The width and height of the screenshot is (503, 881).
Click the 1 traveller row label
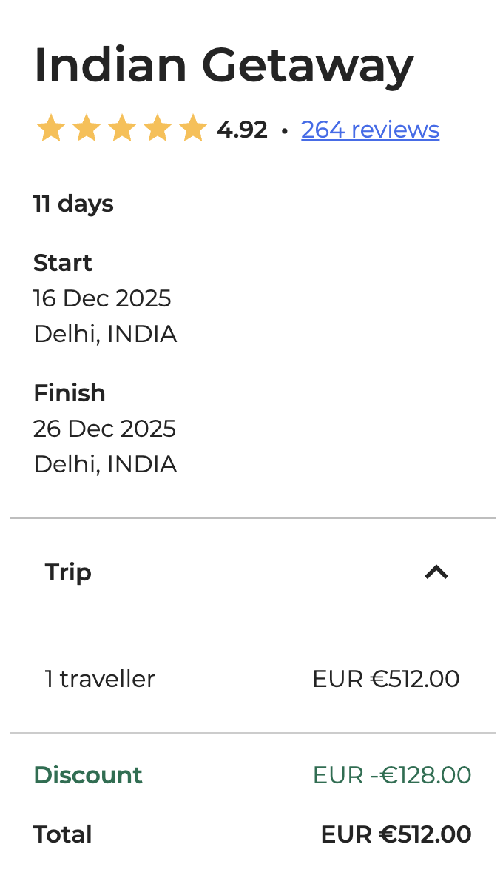[x=100, y=679]
